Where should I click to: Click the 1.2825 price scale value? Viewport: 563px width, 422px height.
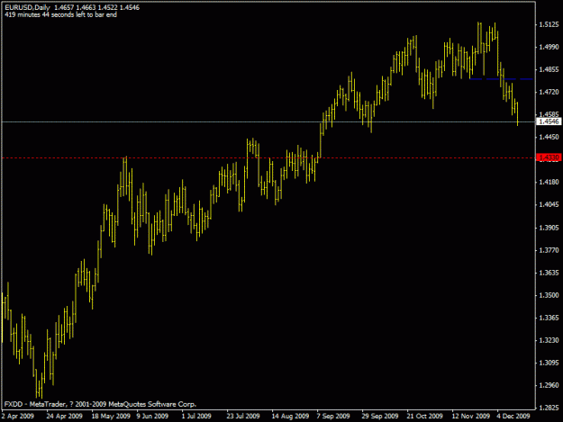pyautogui.click(x=549, y=408)
